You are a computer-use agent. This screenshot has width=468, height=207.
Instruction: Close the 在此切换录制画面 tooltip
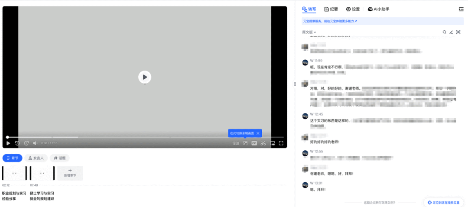click(x=258, y=133)
